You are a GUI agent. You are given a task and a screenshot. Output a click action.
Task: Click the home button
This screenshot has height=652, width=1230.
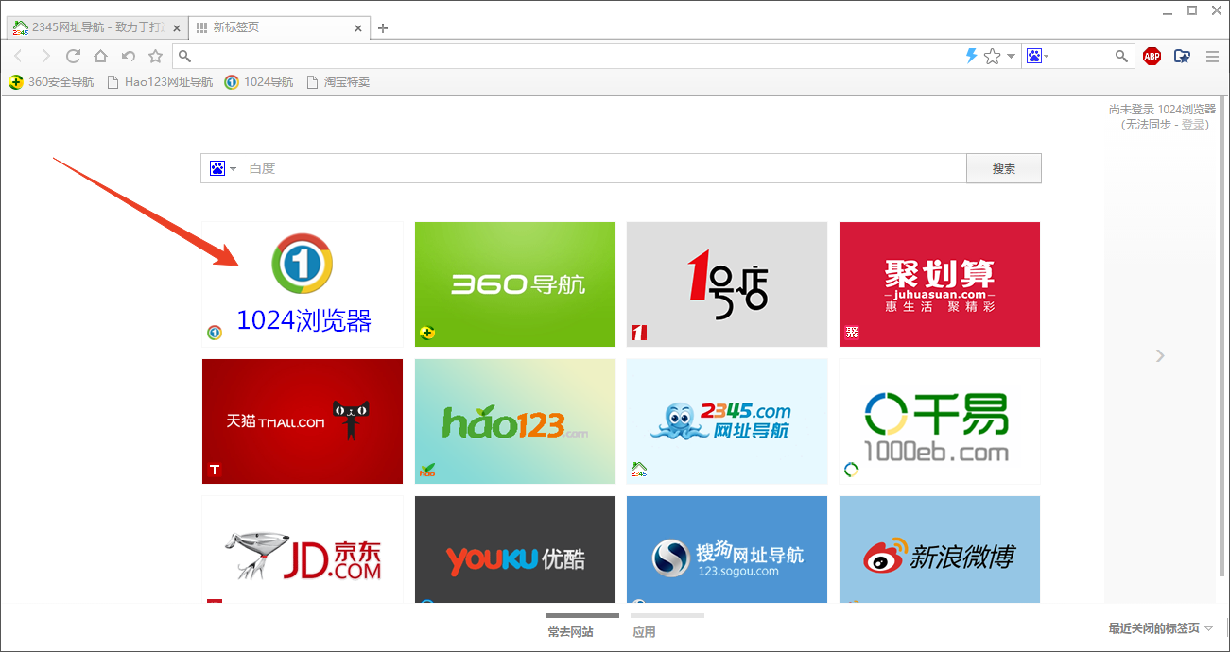click(x=100, y=56)
